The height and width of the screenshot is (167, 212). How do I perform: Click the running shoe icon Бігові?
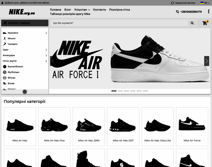(4, 83)
